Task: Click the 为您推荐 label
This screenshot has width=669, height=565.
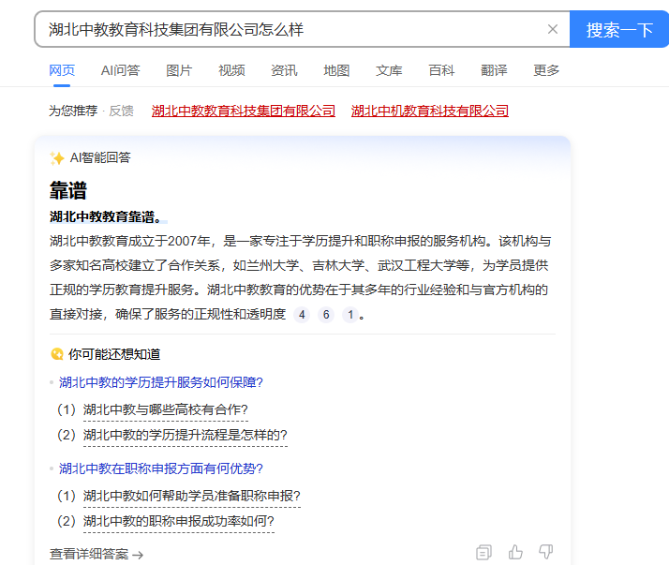Action: (x=73, y=111)
